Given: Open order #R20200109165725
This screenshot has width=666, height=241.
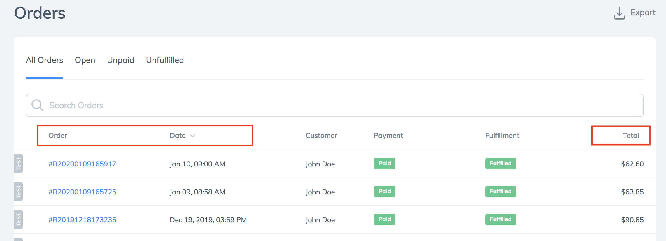Looking at the screenshot, I should click(x=82, y=192).
